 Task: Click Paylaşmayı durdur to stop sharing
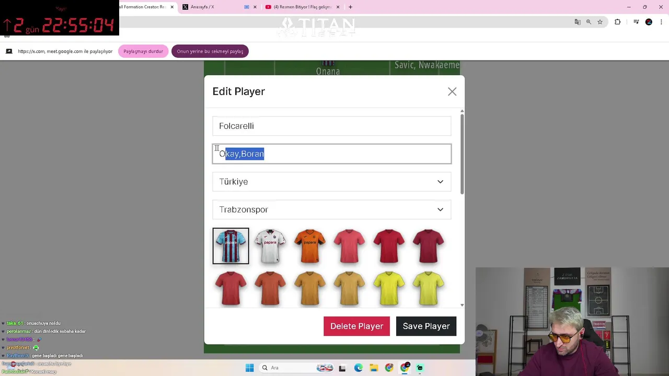pyautogui.click(x=143, y=51)
